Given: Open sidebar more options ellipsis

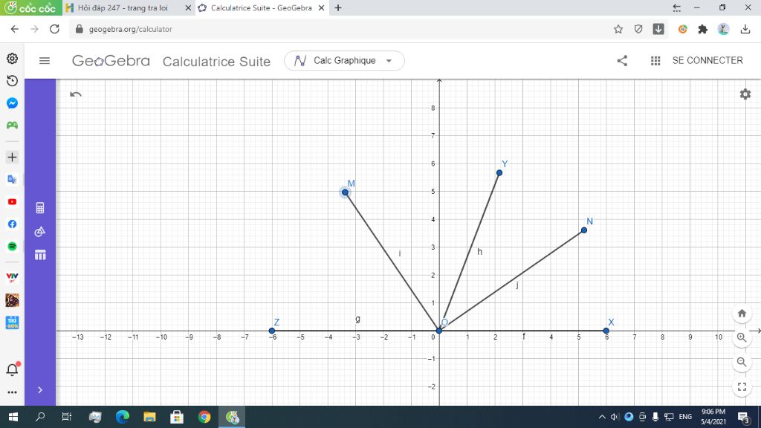Looking at the screenshot, I should pyautogui.click(x=12, y=392).
